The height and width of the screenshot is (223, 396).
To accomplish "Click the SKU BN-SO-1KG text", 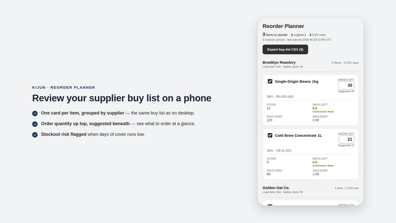I will (x=280, y=96).
